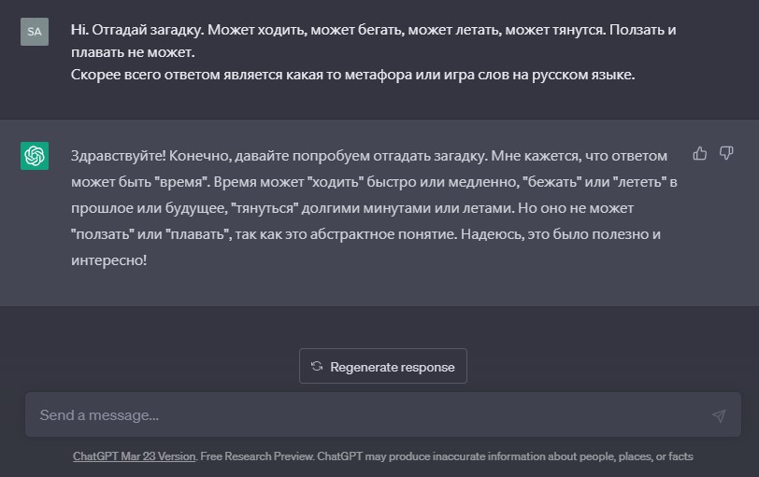The height and width of the screenshot is (477, 759).
Task: Click the phrase 'прошлое или будущее' in the reply
Action: pyautogui.click(x=150, y=208)
